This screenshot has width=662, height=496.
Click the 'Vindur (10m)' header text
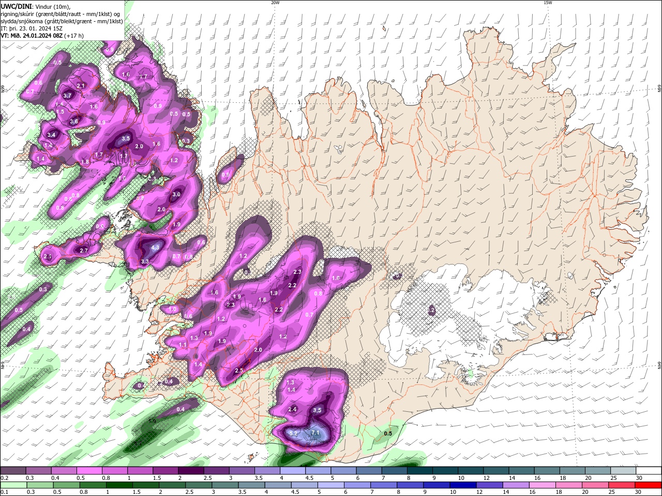click(52, 6)
